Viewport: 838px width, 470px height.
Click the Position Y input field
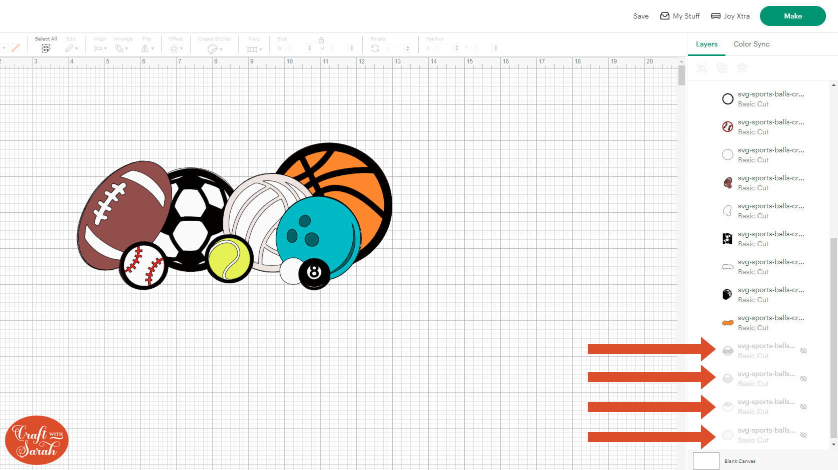coord(482,48)
